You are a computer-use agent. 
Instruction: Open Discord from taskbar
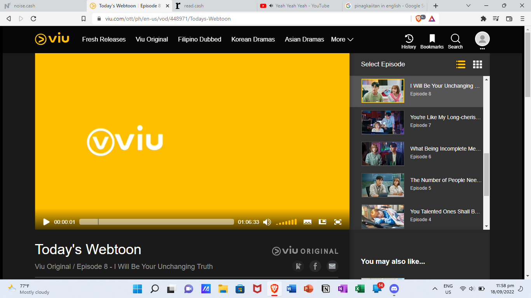[x=394, y=289]
